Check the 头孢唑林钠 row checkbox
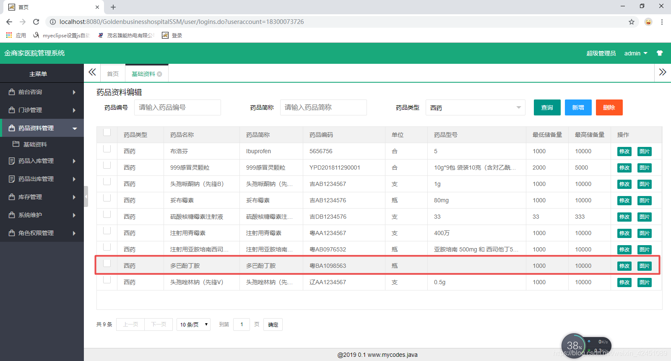 107,280
